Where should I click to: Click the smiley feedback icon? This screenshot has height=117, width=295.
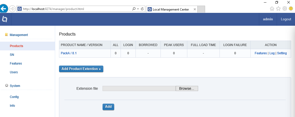291,8
